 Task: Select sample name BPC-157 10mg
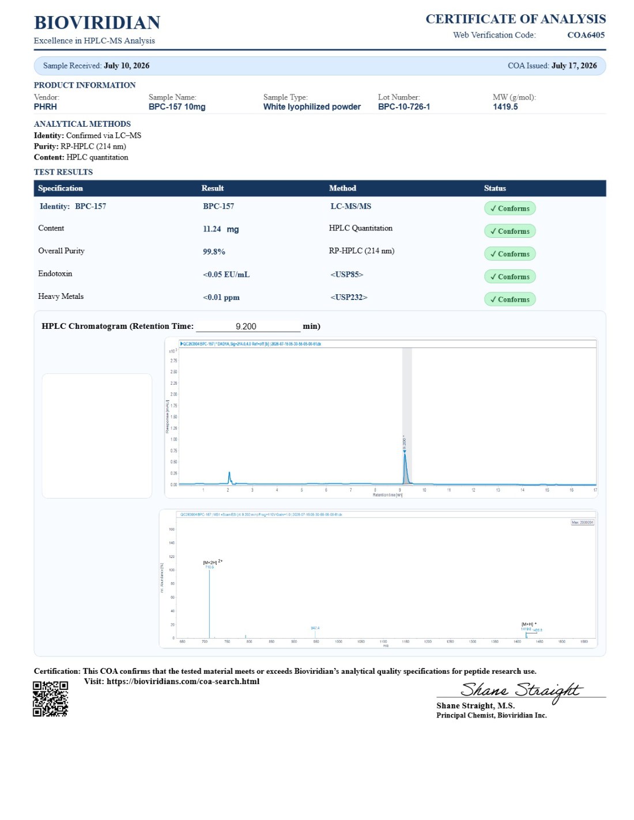[x=177, y=107]
